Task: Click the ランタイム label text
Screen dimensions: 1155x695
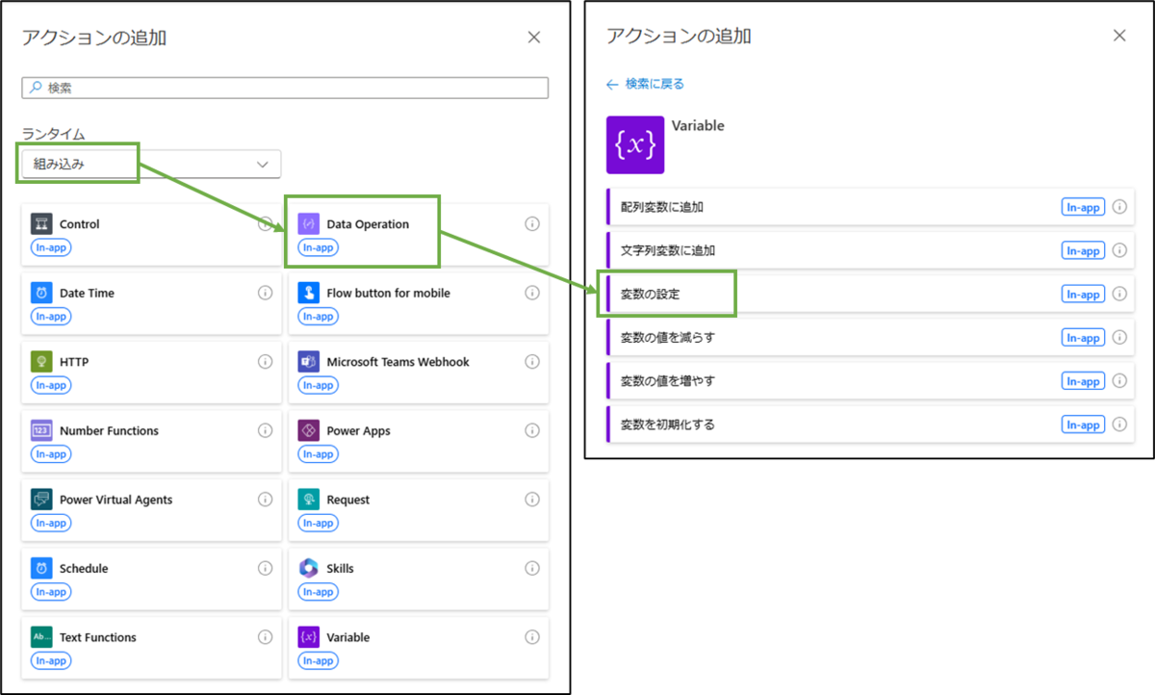Action: (x=54, y=134)
